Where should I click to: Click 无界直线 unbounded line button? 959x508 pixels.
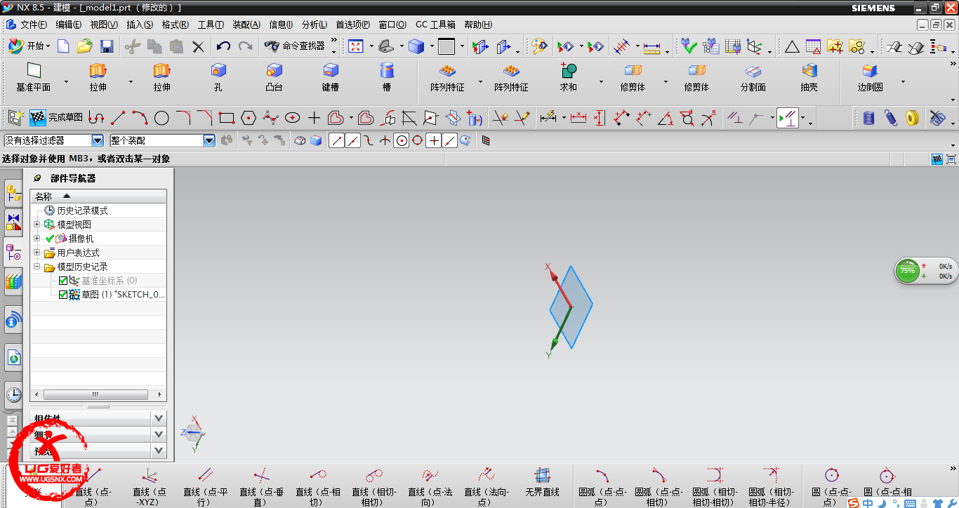click(542, 481)
